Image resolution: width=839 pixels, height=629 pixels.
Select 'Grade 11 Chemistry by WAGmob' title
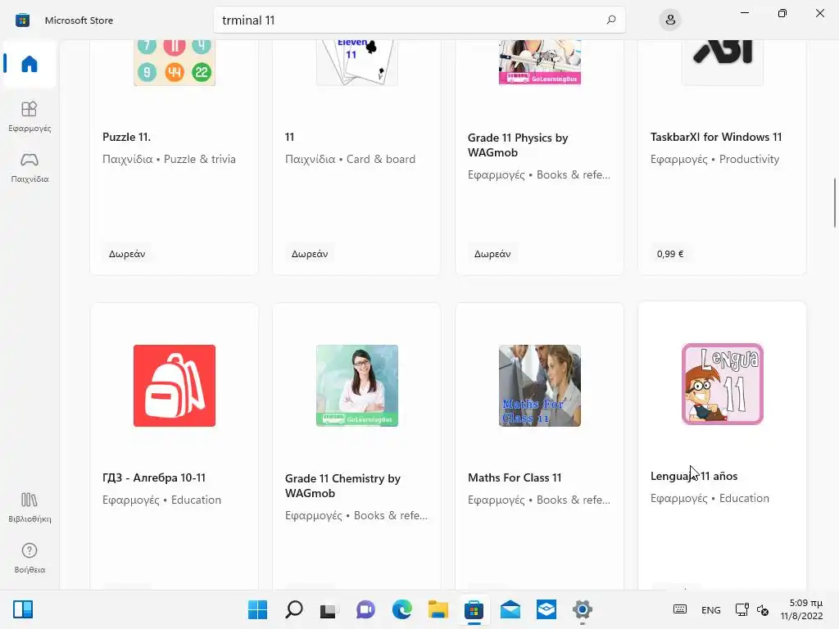point(342,486)
